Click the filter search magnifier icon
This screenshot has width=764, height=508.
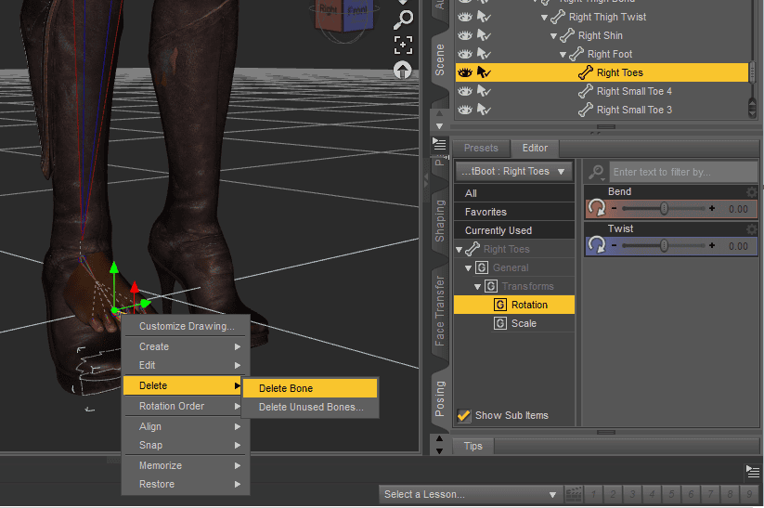coord(596,172)
